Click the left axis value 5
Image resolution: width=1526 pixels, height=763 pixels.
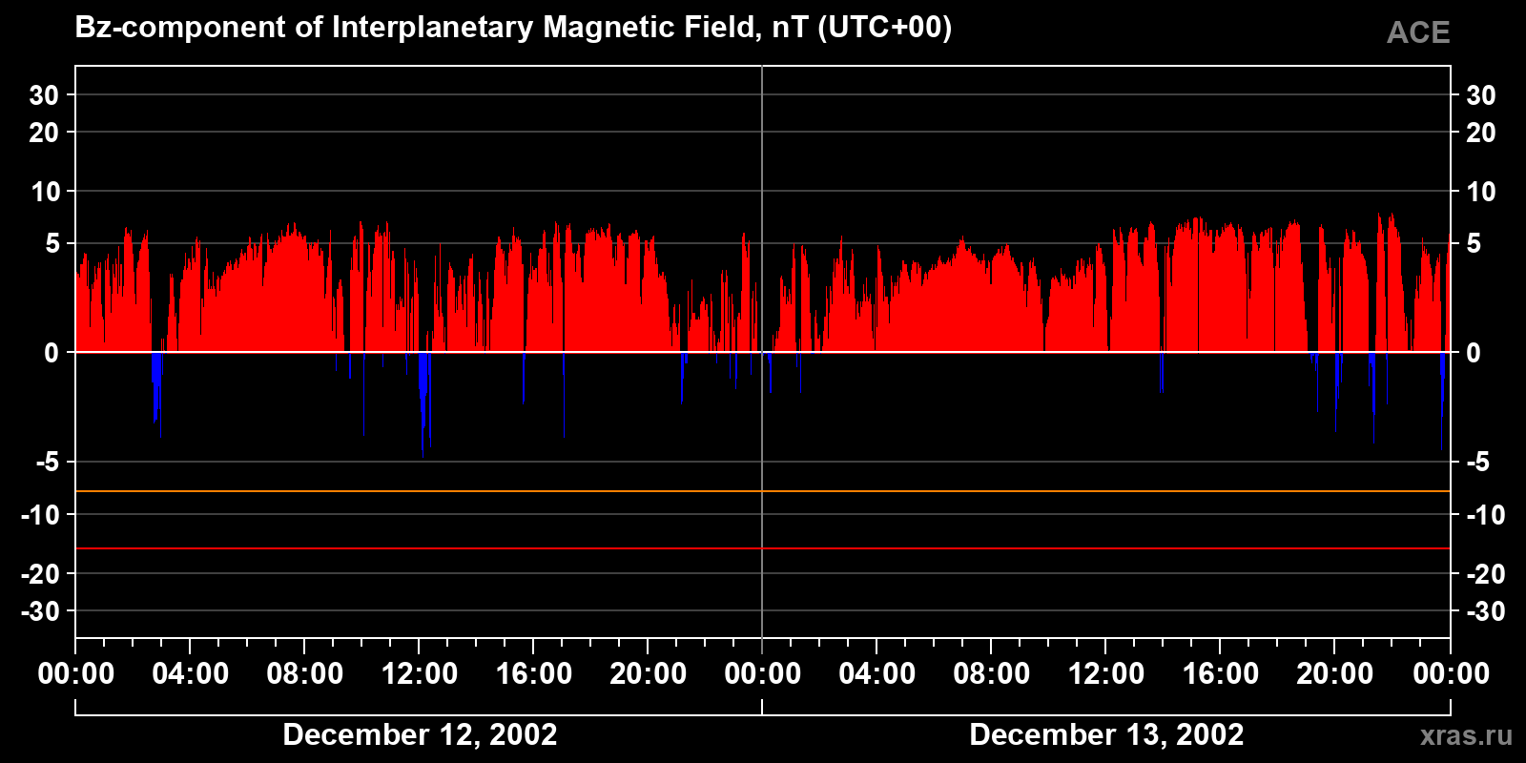tap(52, 243)
